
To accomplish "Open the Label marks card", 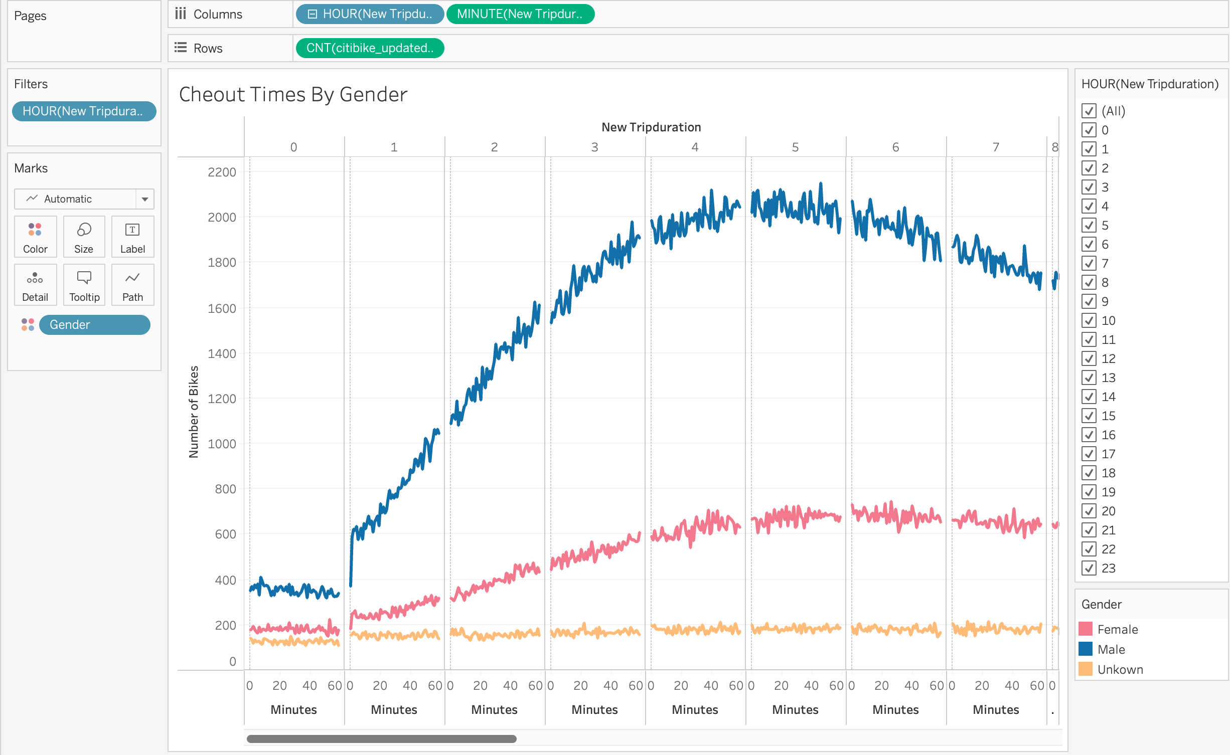I will click(132, 236).
